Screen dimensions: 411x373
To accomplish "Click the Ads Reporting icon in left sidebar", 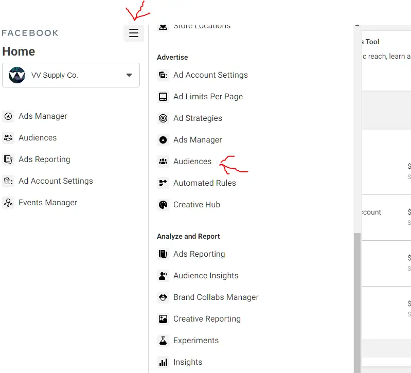I will (8, 159).
